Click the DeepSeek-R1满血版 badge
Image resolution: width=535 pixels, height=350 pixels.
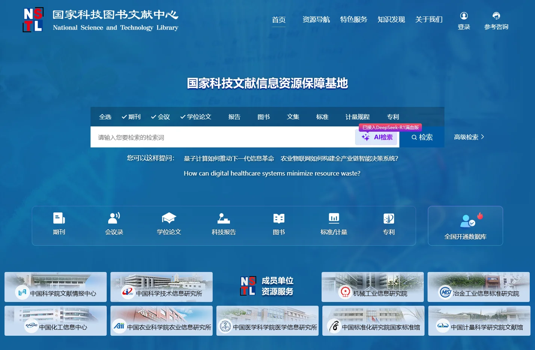[x=390, y=128]
